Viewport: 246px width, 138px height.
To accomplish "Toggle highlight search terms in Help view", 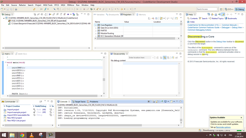I will tap(223, 14).
